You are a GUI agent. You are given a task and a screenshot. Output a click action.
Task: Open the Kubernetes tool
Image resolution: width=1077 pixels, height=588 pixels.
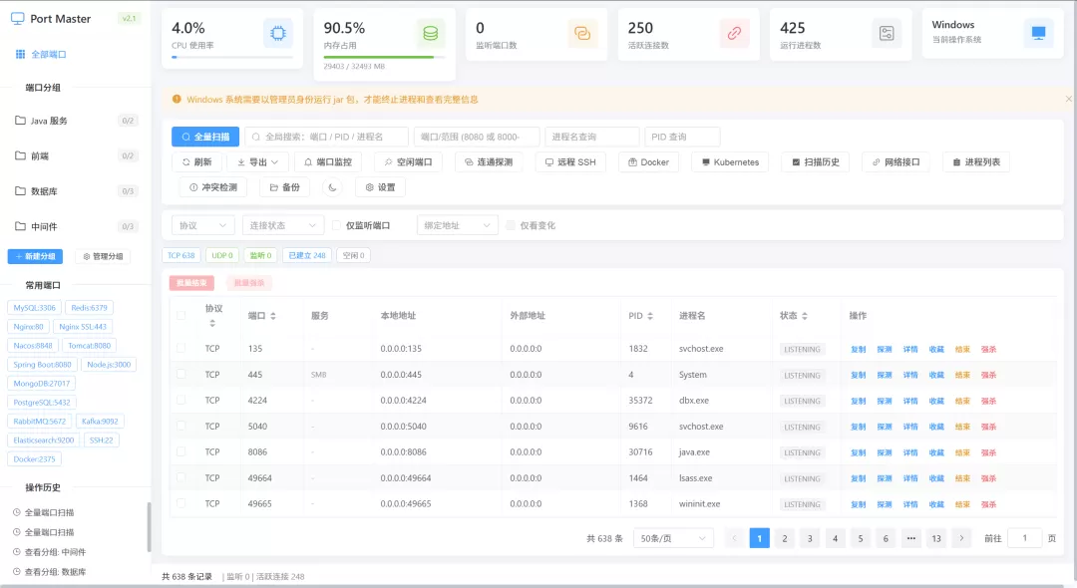[730, 162]
